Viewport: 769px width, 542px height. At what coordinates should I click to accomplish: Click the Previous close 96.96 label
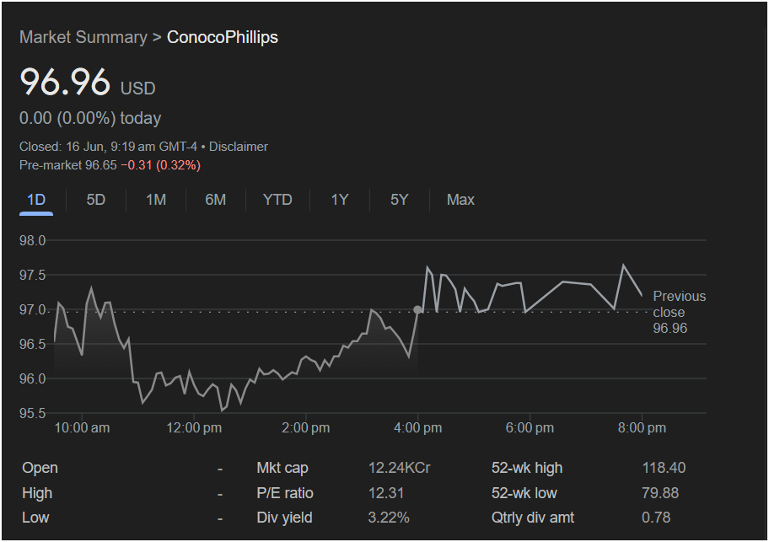[x=680, y=312]
